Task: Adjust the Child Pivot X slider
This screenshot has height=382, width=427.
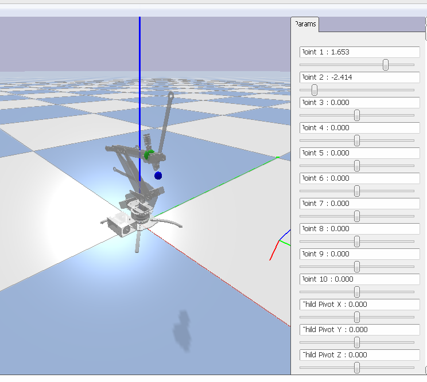Action: (x=357, y=317)
